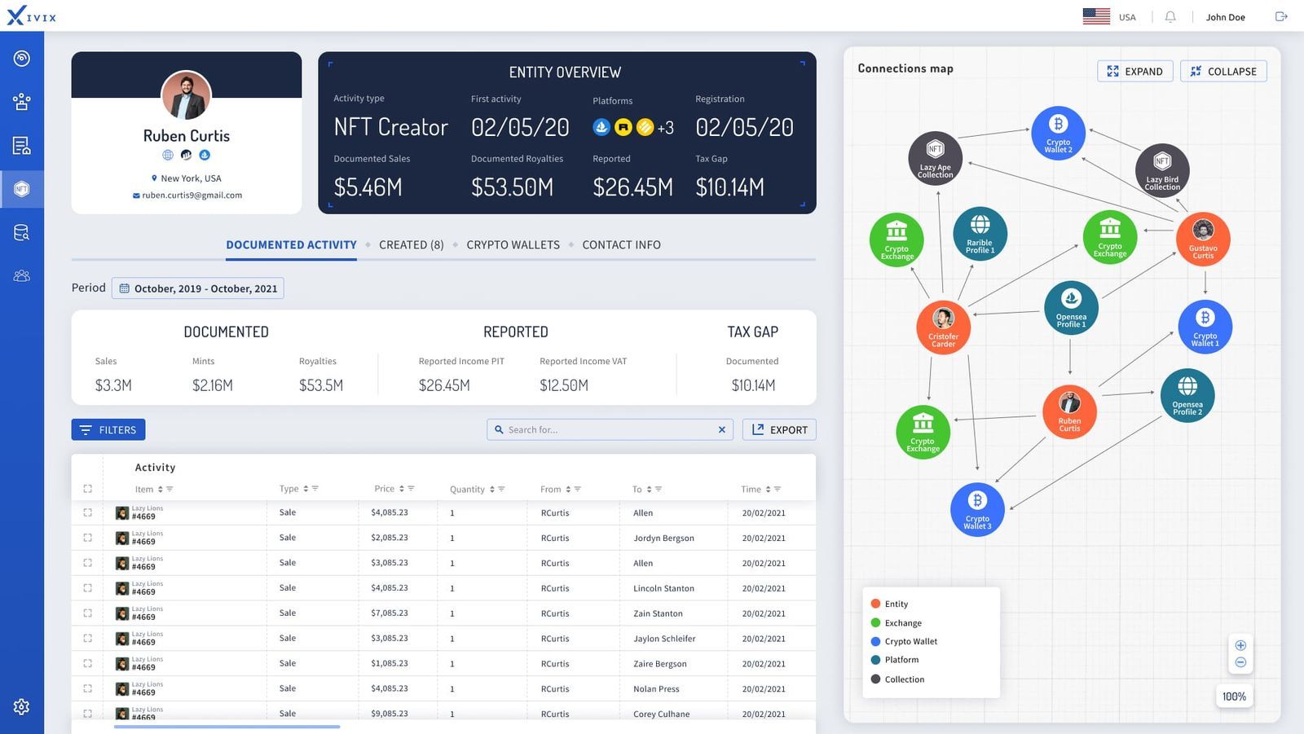This screenshot has width=1304, height=734.
Task: Export the activity data
Action: coord(778,429)
